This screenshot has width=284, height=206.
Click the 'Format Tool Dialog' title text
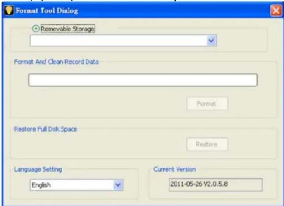click(x=47, y=11)
